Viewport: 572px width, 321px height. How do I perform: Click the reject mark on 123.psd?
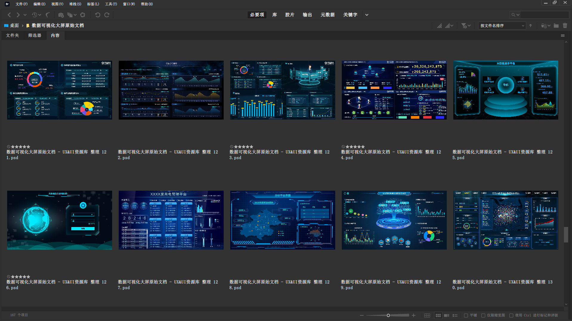pyautogui.click(x=232, y=147)
